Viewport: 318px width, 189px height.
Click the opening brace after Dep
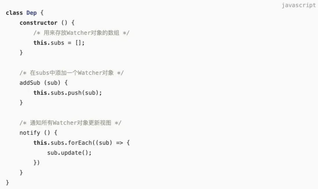point(42,13)
